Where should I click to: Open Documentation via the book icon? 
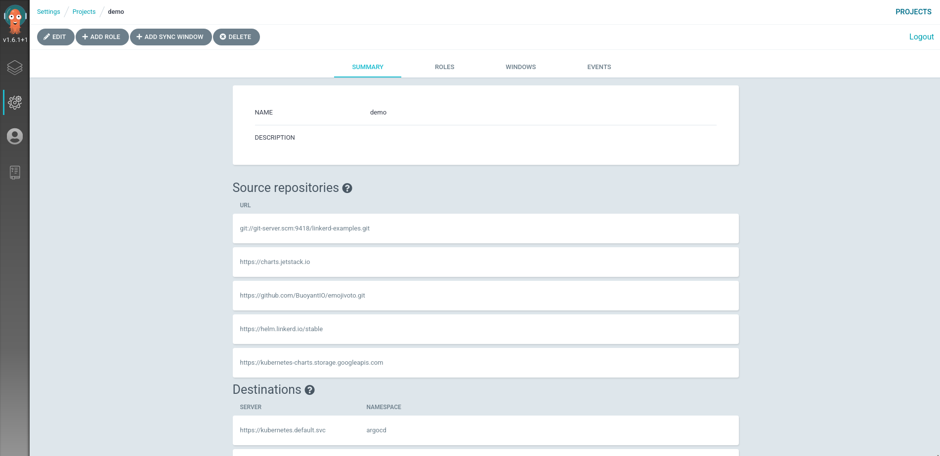click(x=15, y=172)
